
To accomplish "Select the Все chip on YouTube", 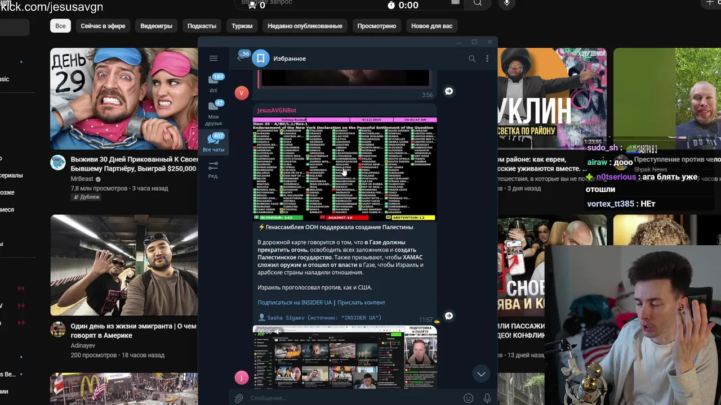I will [x=60, y=26].
